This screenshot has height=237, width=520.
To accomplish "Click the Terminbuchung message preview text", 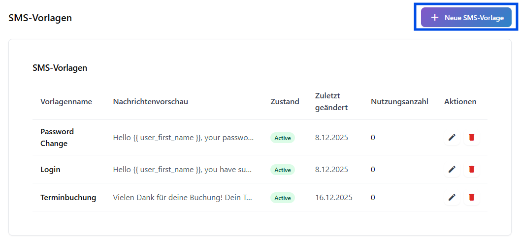I will point(182,198).
